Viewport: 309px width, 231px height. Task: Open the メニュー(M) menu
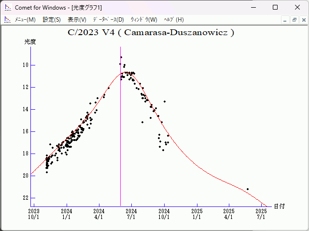25,20
